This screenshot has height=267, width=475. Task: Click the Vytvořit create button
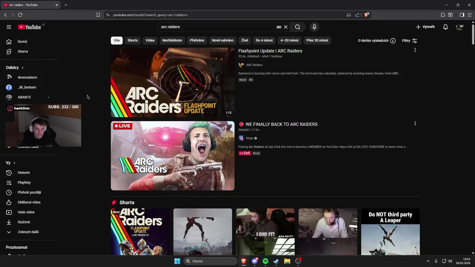[425, 27]
